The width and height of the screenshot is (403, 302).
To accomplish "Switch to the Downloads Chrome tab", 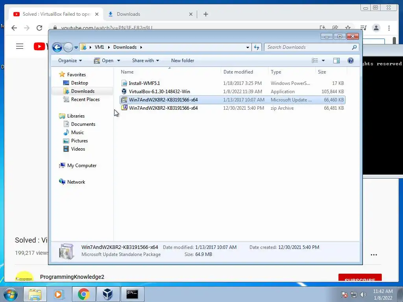I will [x=150, y=14].
